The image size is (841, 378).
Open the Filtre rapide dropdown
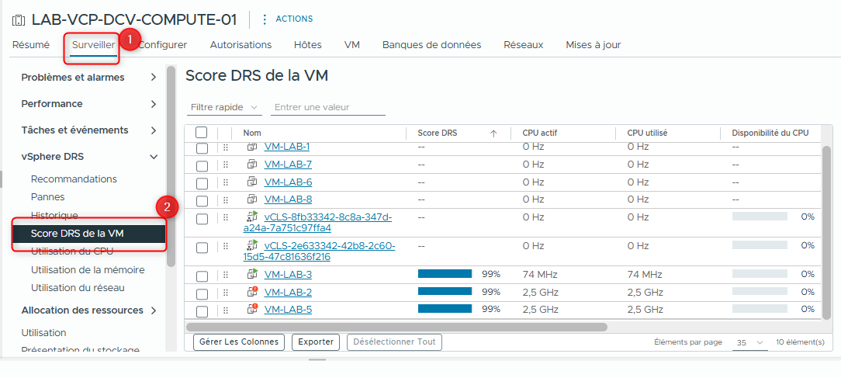pyautogui.click(x=225, y=107)
